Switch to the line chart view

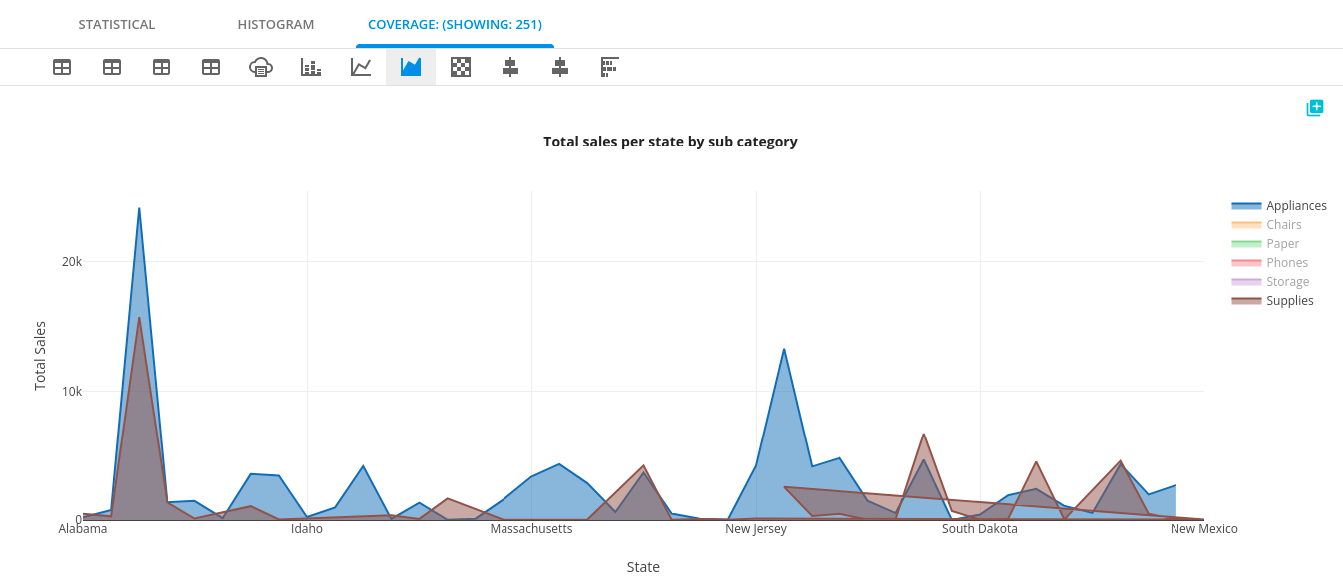coord(361,67)
